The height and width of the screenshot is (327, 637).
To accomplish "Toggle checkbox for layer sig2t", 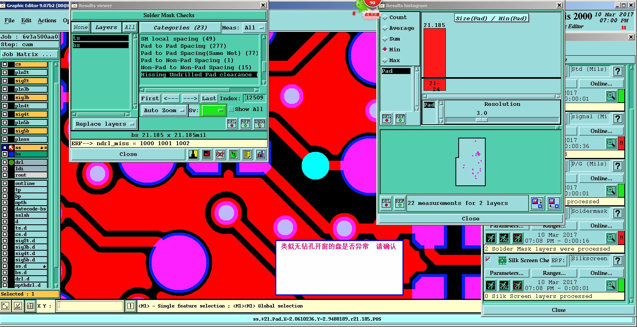I will pos(5,81).
